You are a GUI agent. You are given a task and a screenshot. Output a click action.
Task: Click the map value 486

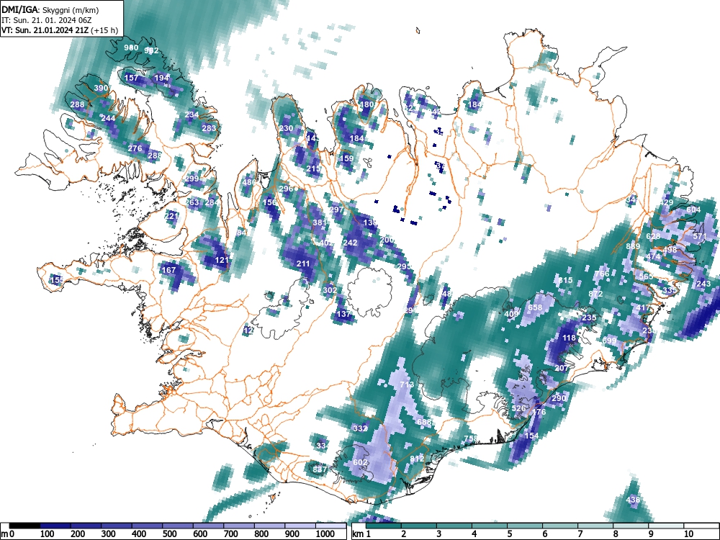[x=249, y=182]
